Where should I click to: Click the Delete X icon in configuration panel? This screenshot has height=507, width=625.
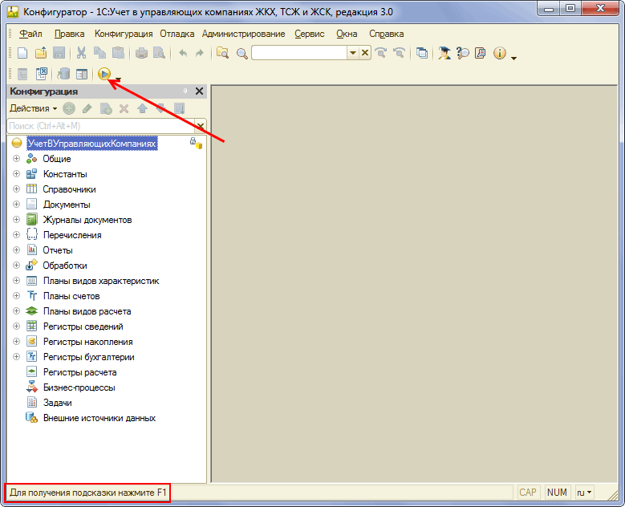click(124, 108)
